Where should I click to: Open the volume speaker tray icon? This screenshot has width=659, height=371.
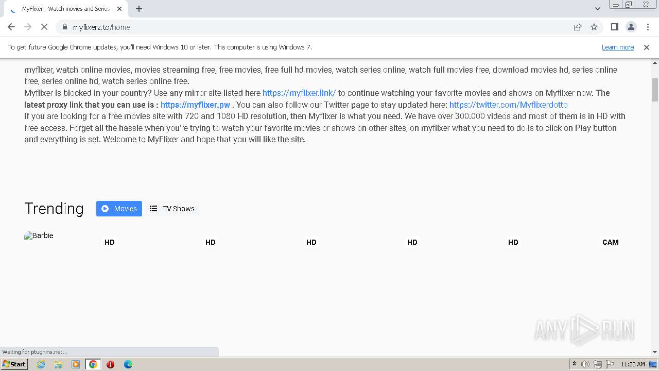585,364
